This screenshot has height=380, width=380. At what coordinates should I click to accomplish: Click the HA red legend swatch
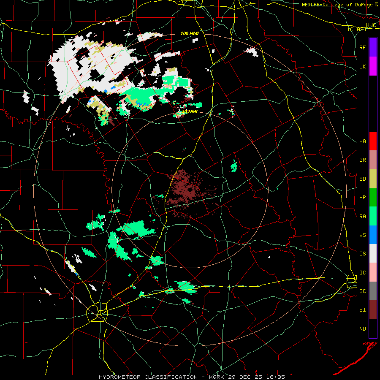(373, 141)
